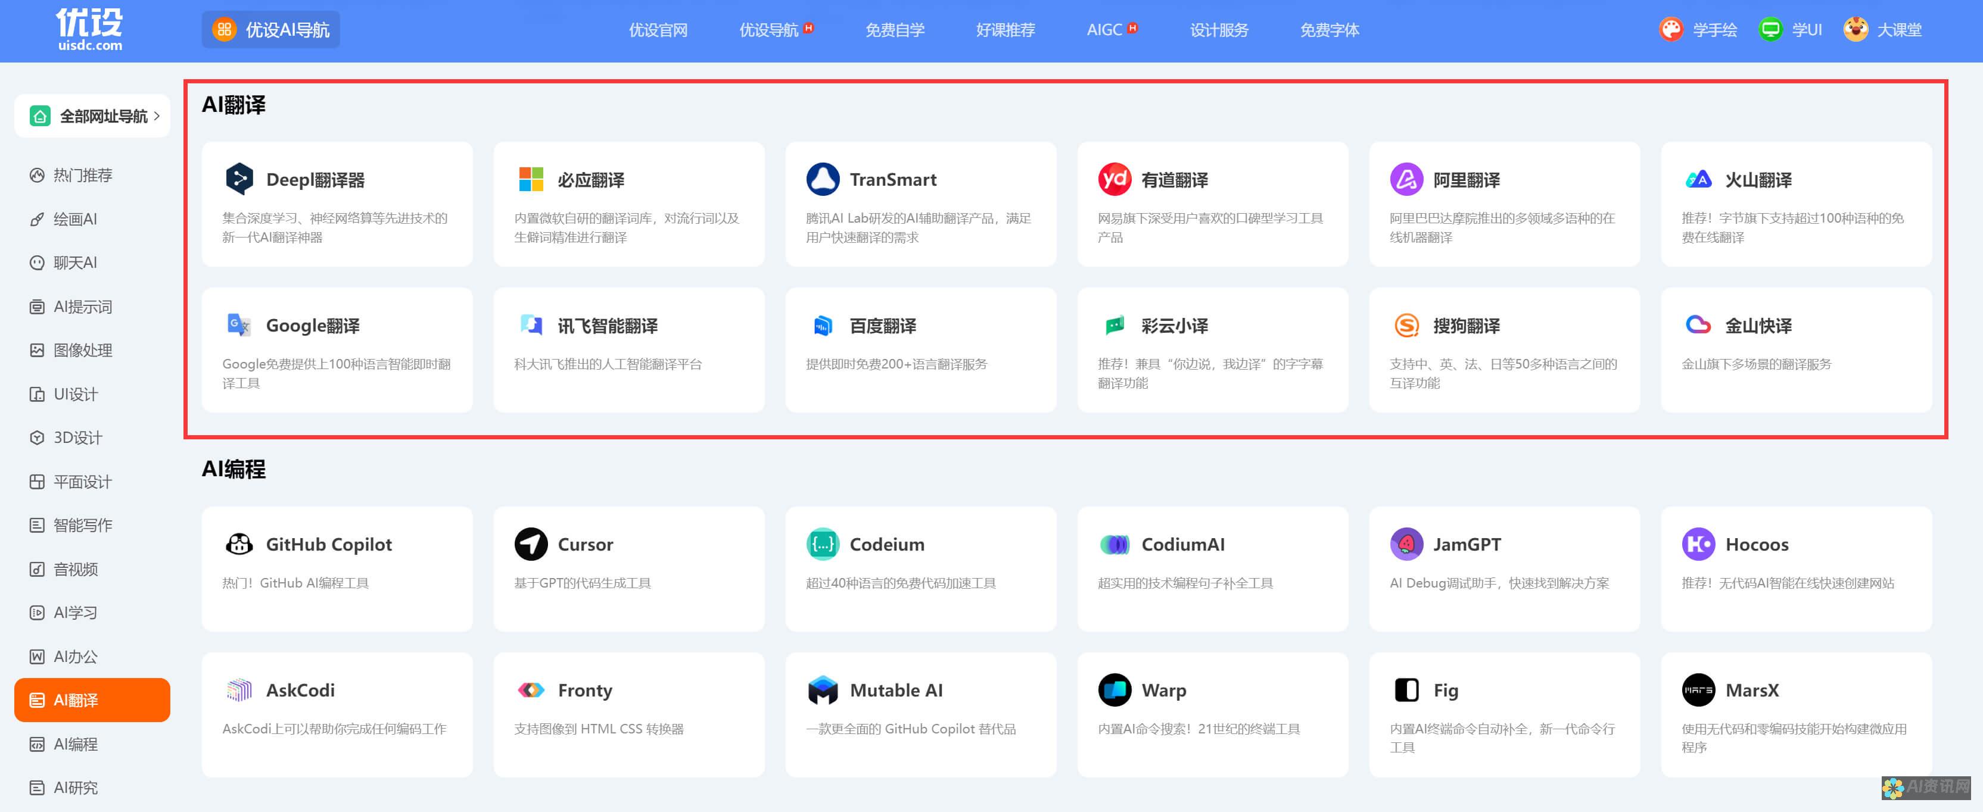Click the 搜狗翻译 orange logo icon
Viewport: 1983px width, 812px height.
[1406, 325]
